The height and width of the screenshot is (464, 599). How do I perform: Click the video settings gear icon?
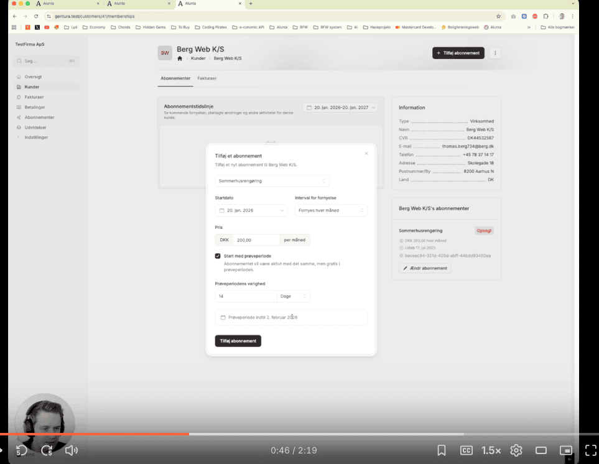click(x=516, y=450)
